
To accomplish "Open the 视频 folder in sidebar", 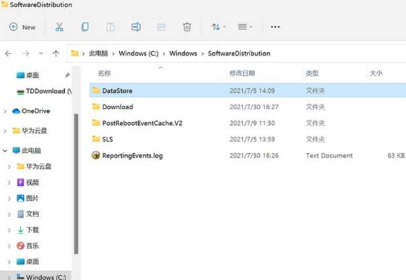I will [x=28, y=183].
